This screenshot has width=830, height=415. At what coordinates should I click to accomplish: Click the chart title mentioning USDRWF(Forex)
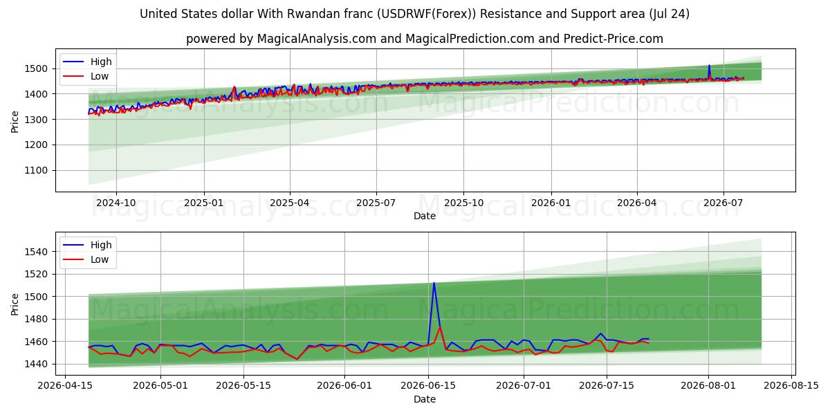coord(414,14)
